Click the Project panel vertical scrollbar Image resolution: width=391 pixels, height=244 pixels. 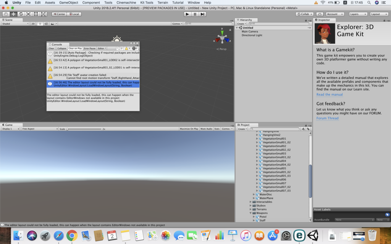(310, 181)
